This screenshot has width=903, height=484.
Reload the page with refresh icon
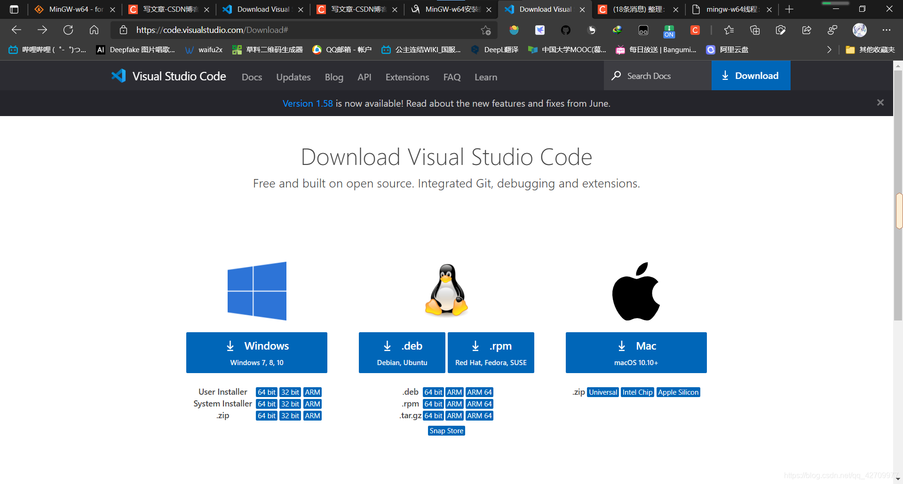68,30
